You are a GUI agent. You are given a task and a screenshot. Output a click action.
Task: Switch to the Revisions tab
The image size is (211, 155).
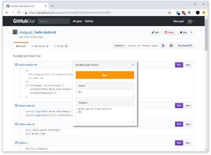click(x=40, y=46)
